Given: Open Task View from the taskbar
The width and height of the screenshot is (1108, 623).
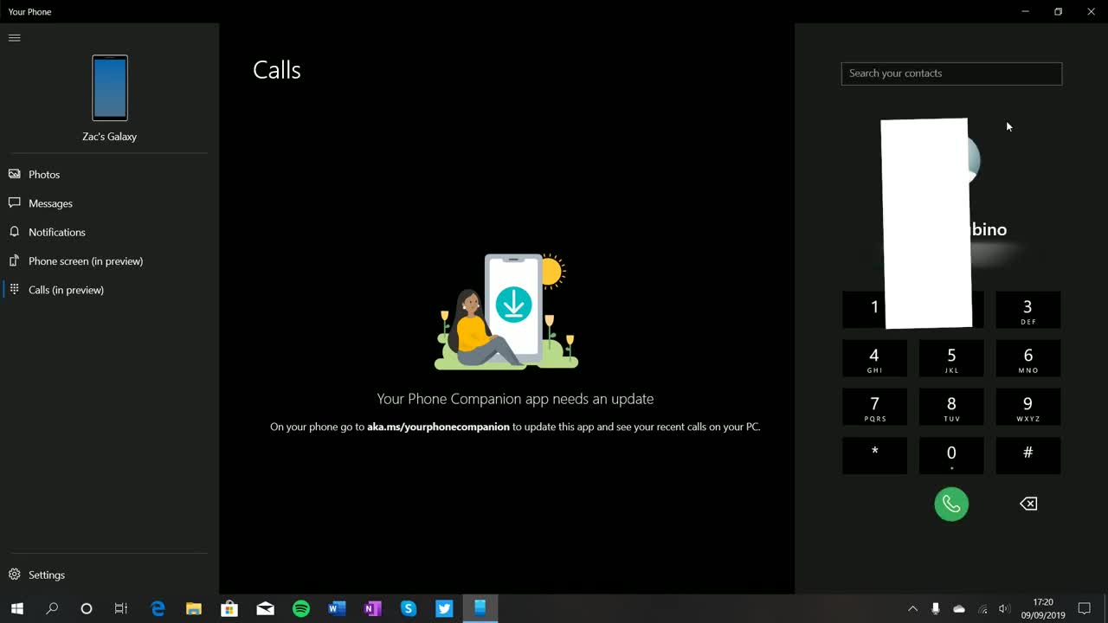Looking at the screenshot, I should point(121,608).
